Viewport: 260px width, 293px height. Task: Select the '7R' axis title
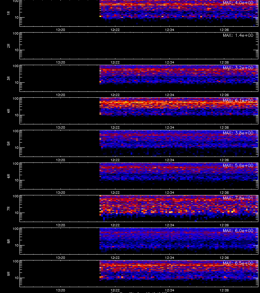tap(8, 209)
